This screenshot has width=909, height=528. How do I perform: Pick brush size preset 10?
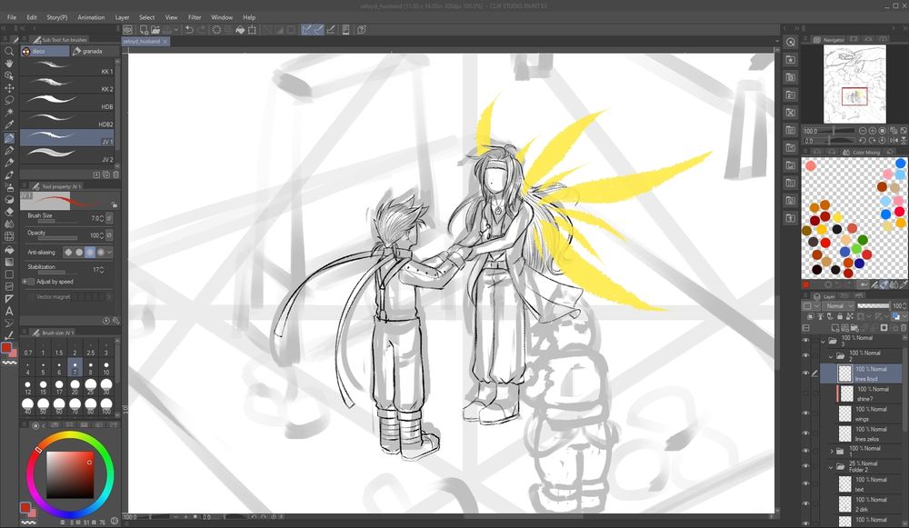point(106,368)
